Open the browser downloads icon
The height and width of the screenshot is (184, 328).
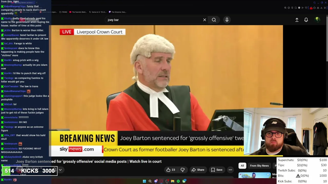pos(321,8)
